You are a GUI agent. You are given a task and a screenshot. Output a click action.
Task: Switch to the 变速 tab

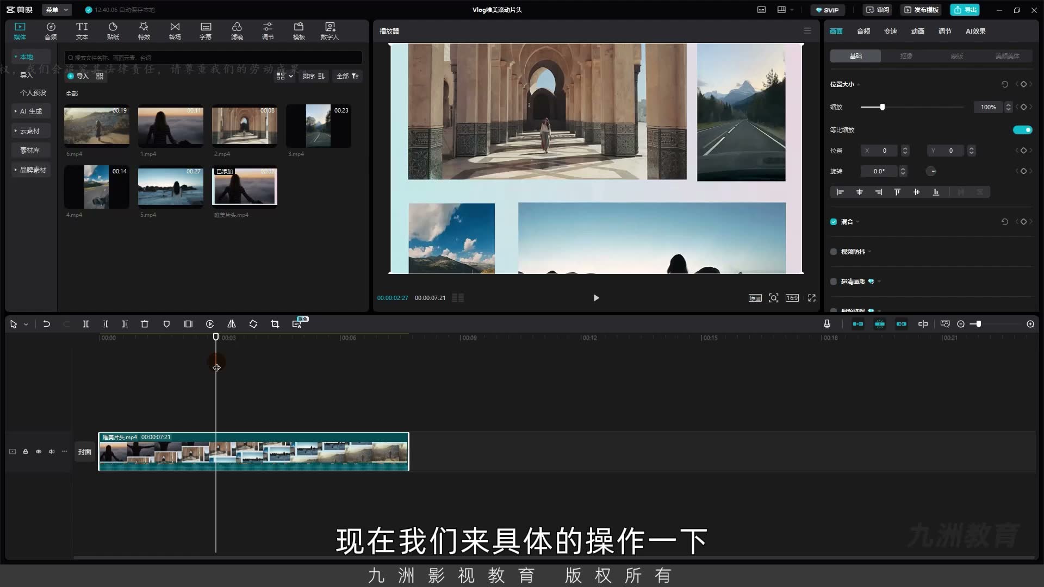890,32
